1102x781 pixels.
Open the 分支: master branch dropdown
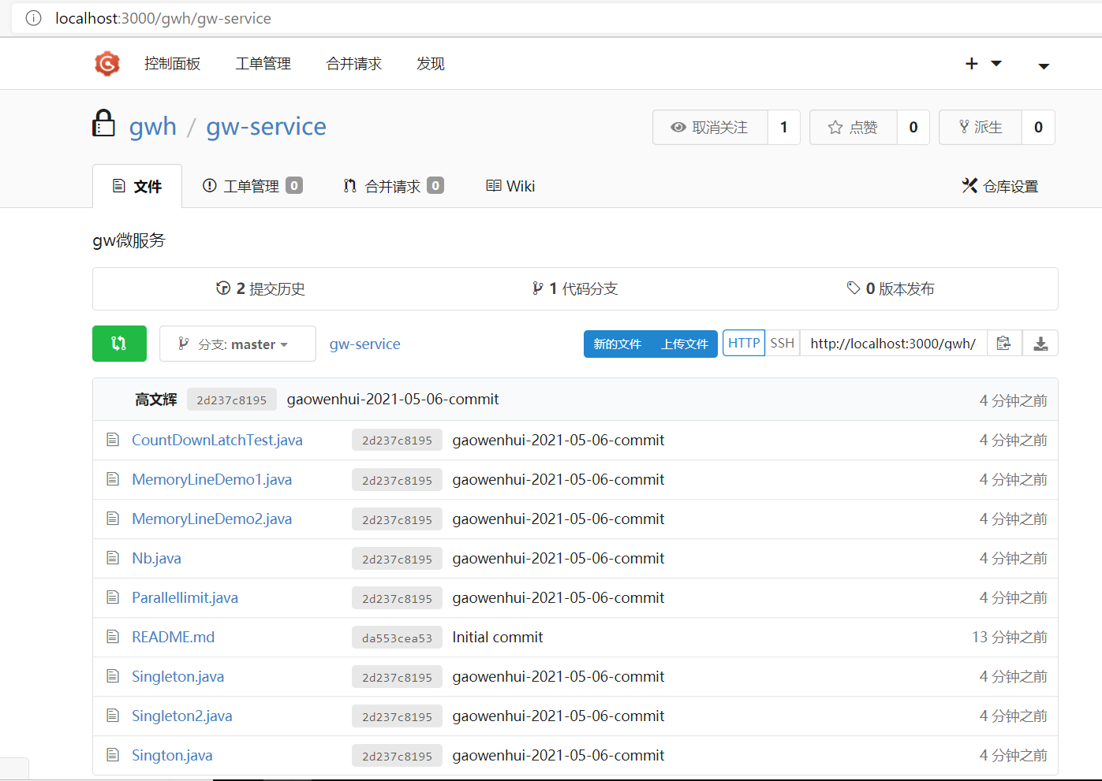click(x=237, y=344)
